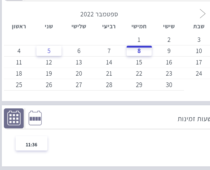Select date 25 in the last row
The height and width of the screenshot is (170, 210).
coord(19,85)
